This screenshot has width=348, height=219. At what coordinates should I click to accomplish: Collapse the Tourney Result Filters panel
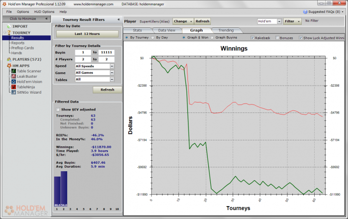click(119, 19)
